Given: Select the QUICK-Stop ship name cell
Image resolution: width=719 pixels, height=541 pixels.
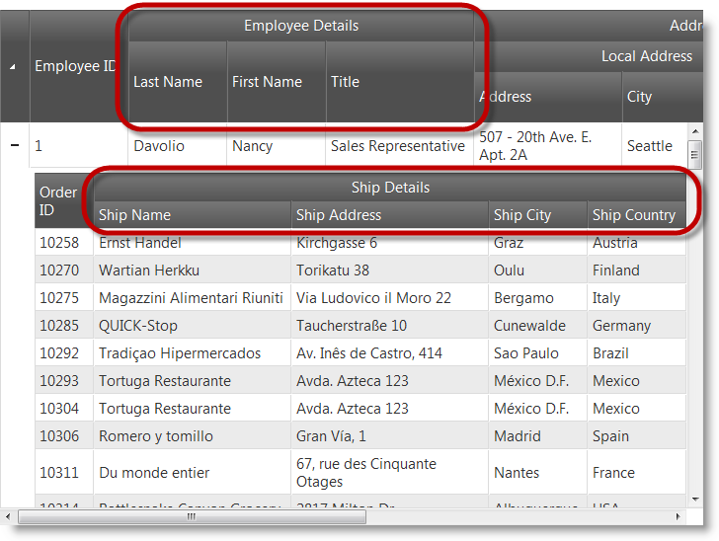Looking at the screenshot, I should pyautogui.click(x=138, y=326).
